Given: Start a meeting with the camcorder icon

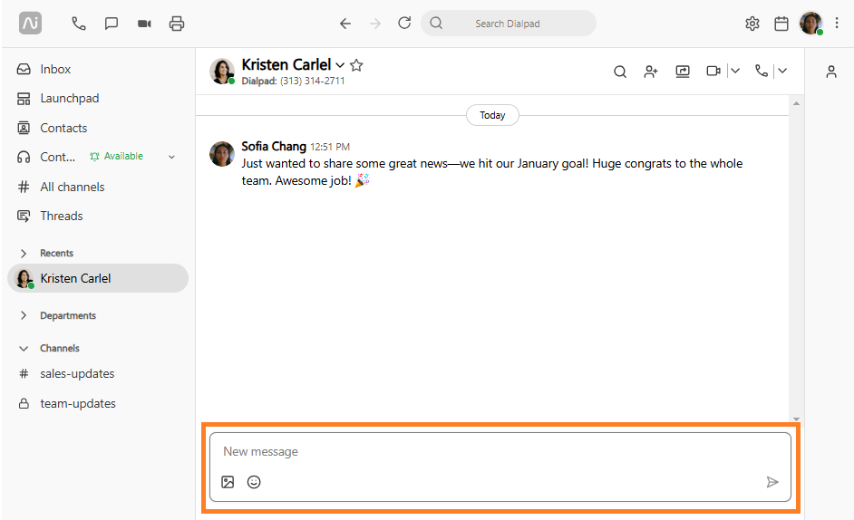Looking at the screenshot, I should click(144, 24).
